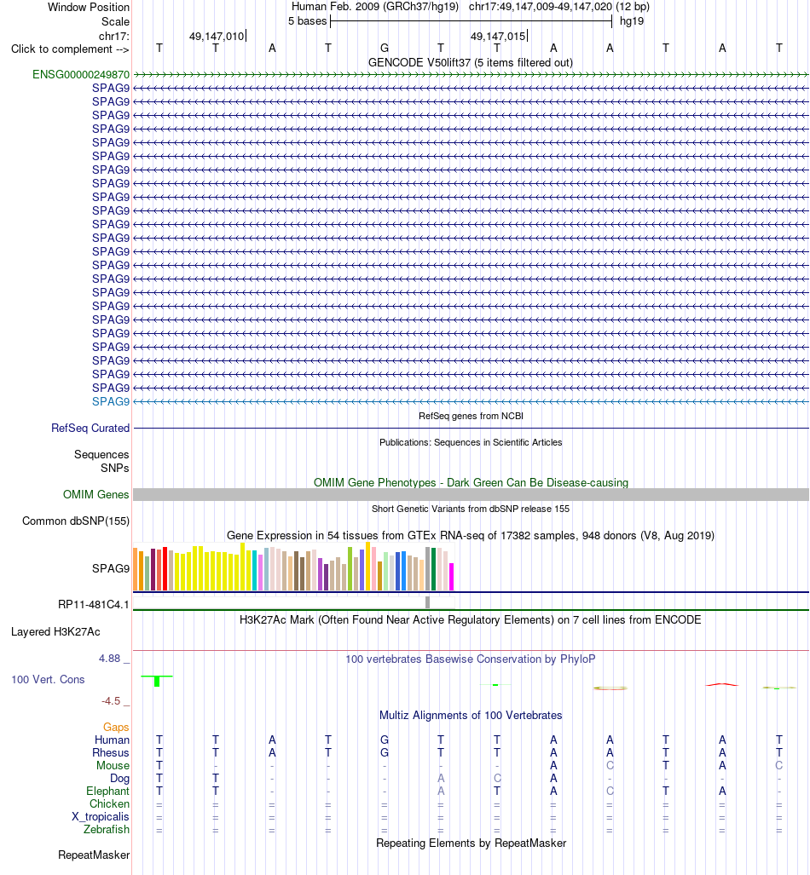Click the SPAG9 label beside GTEx chart

point(111,568)
